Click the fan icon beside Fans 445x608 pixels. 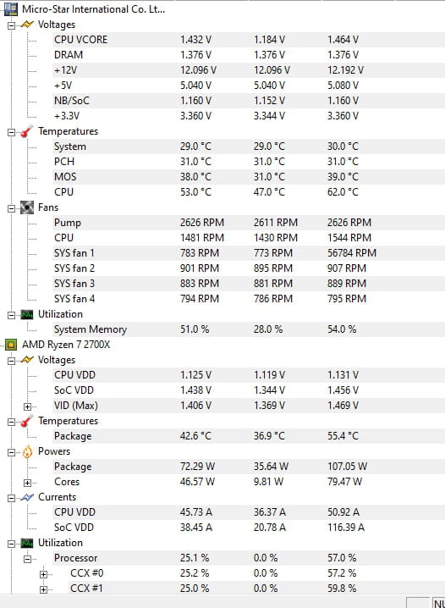(x=27, y=207)
